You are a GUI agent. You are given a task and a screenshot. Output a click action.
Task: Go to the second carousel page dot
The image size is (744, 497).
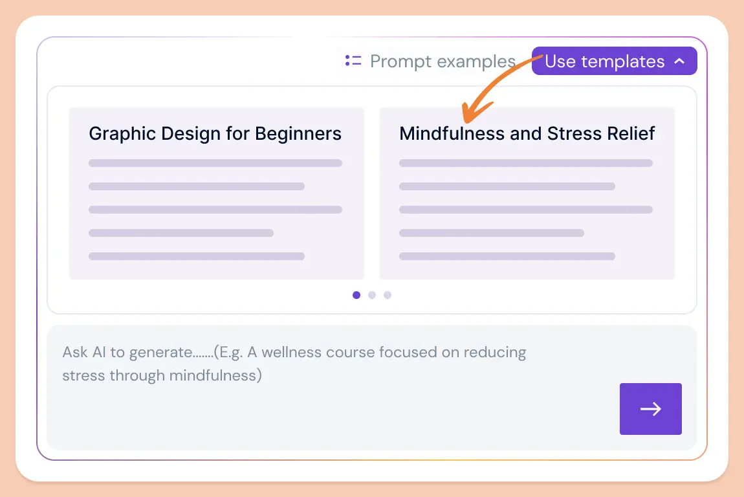point(372,295)
